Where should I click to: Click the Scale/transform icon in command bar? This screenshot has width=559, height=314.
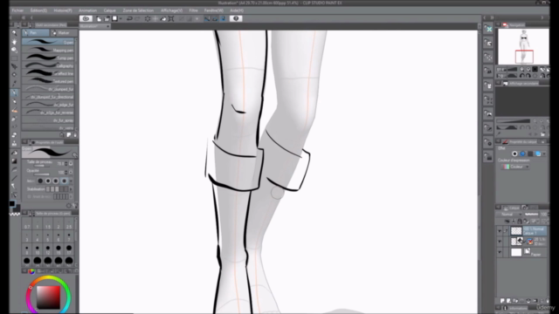[171, 18]
